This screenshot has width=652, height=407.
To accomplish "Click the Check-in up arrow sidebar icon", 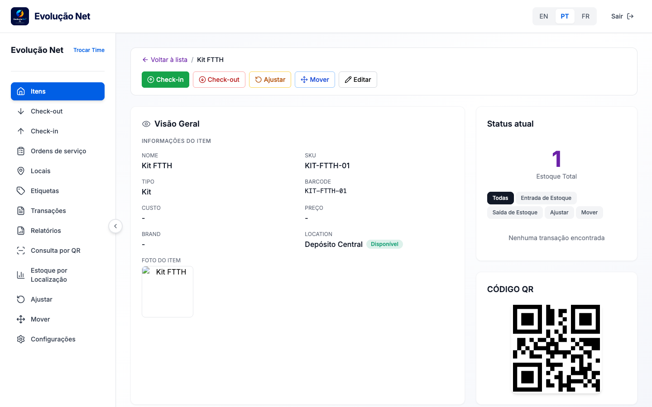I will (x=21, y=131).
